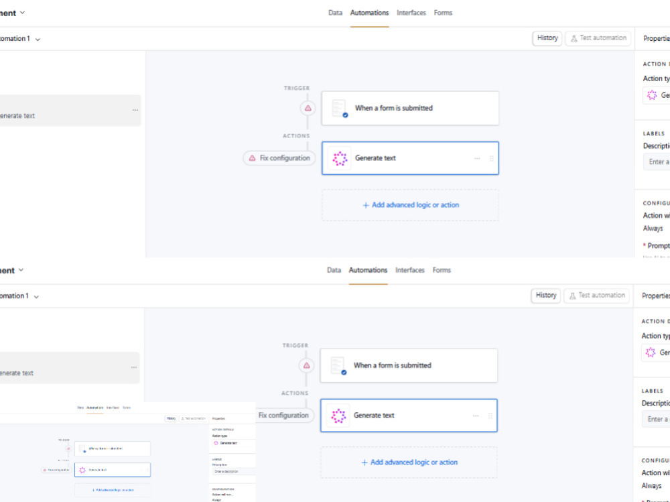
Task: Open the base name chevron menu in the top copy
Action: coord(22,13)
